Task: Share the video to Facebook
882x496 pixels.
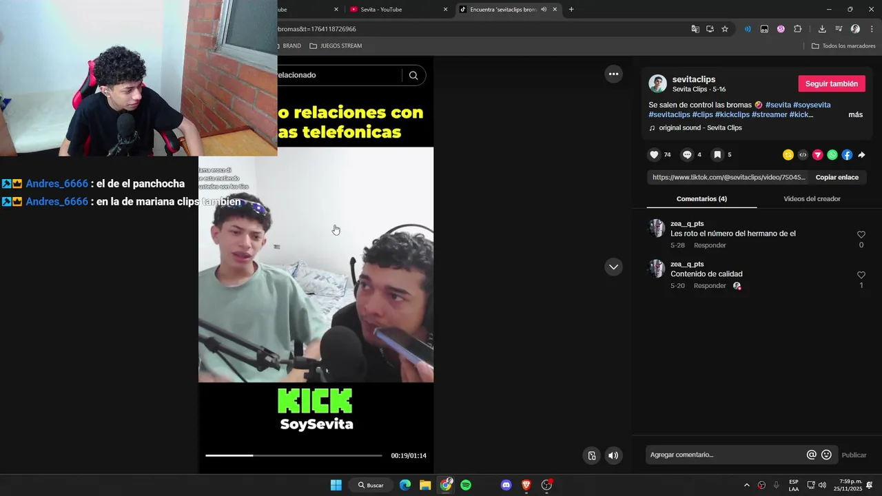Action: point(847,155)
